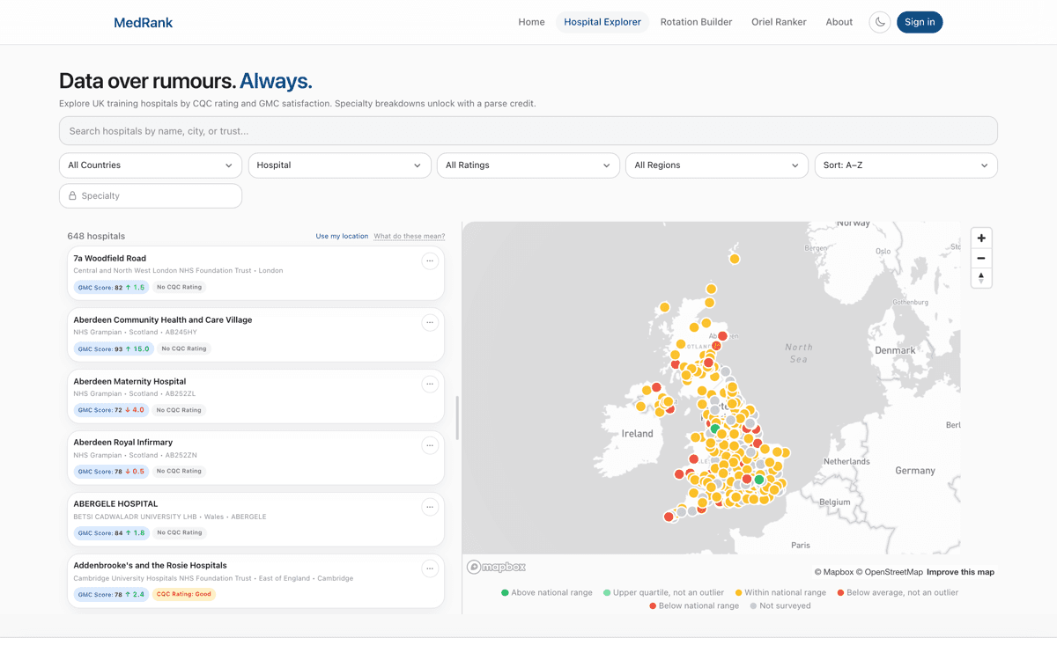The image size is (1057, 660).
Task: Click the CQC Rating: Good badge
Action: coord(184,594)
